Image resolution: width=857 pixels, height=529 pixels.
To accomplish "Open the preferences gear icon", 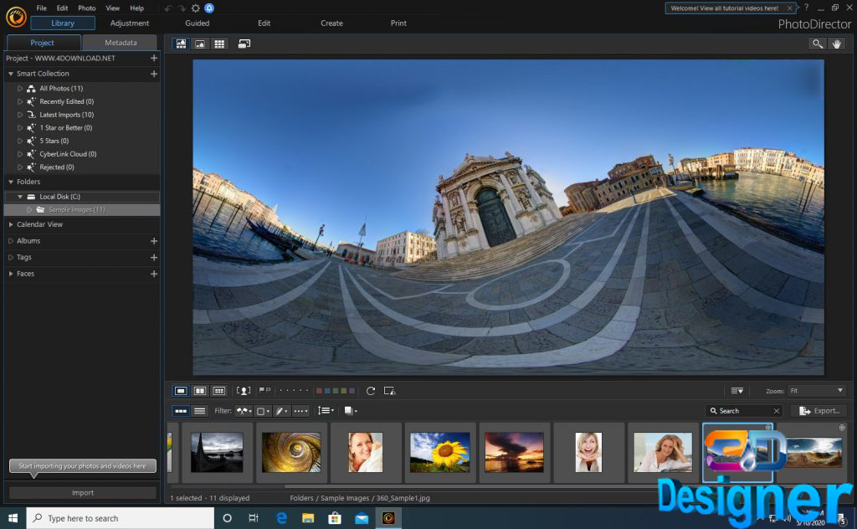I will pos(196,8).
